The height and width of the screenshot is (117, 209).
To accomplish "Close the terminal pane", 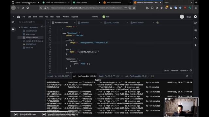I will tap(191, 76).
